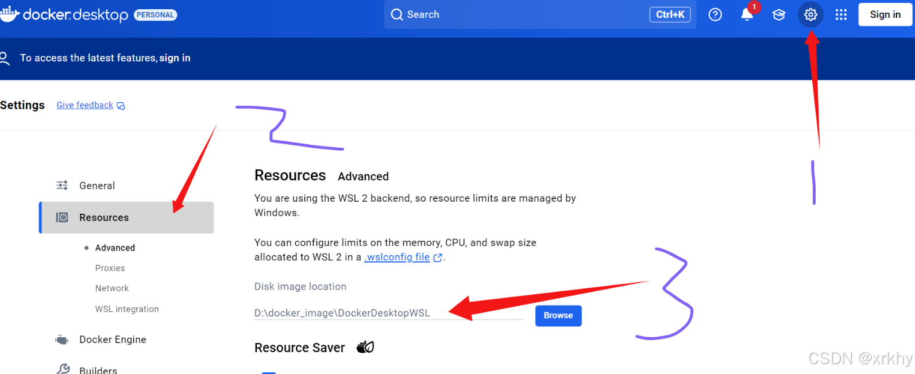Click the Sign in button

click(x=885, y=15)
